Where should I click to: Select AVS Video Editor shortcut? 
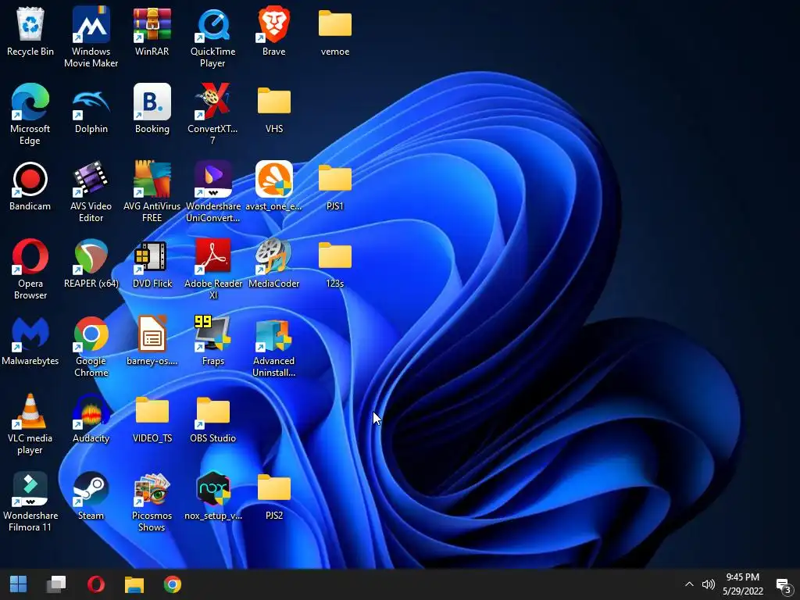(91, 192)
